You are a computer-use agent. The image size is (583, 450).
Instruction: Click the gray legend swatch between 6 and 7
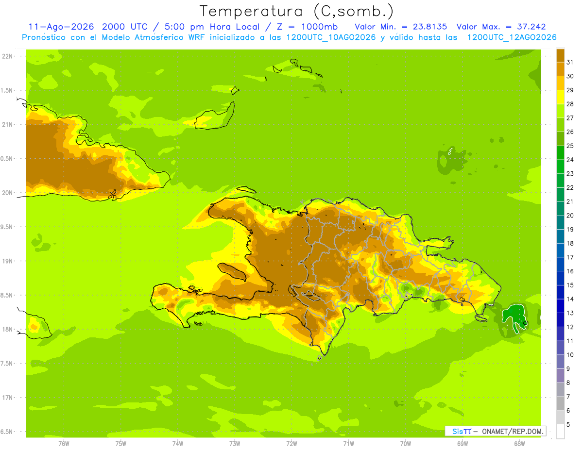[x=560, y=403]
